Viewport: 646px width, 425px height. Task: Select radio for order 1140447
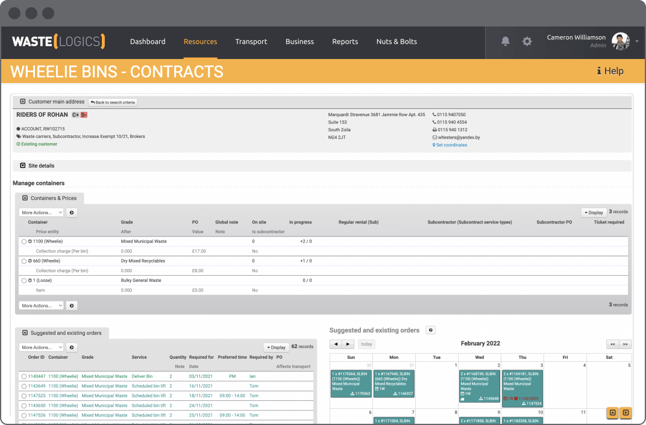[24, 377]
